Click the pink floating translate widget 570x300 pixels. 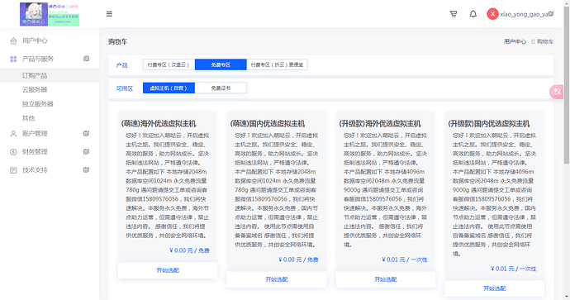(x=557, y=92)
